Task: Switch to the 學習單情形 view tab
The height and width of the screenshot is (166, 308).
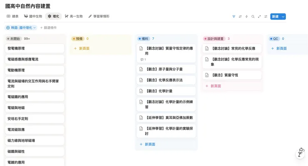Action: click(x=99, y=16)
